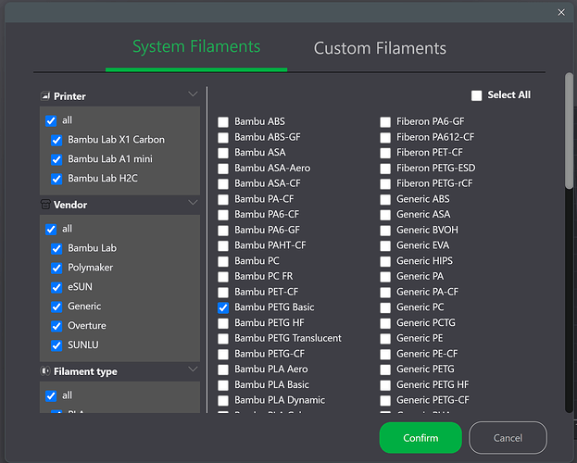
Task: Uncheck the SUNLU vendor
Action: pyautogui.click(x=56, y=345)
